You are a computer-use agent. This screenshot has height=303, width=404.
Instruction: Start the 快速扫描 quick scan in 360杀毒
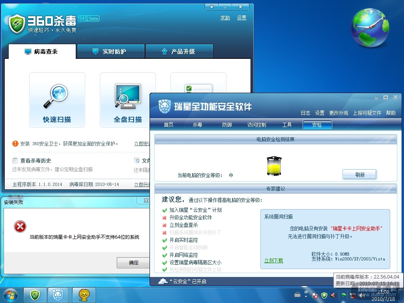pyautogui.click(x=57, y=100)
